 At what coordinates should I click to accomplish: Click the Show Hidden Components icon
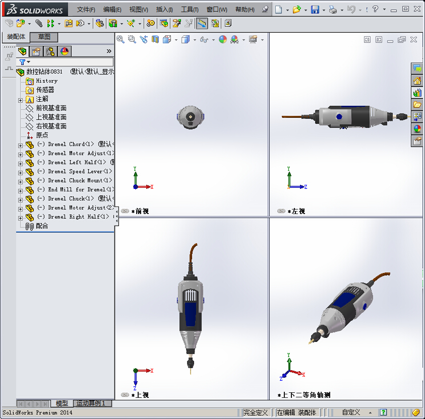coord(100,24)
